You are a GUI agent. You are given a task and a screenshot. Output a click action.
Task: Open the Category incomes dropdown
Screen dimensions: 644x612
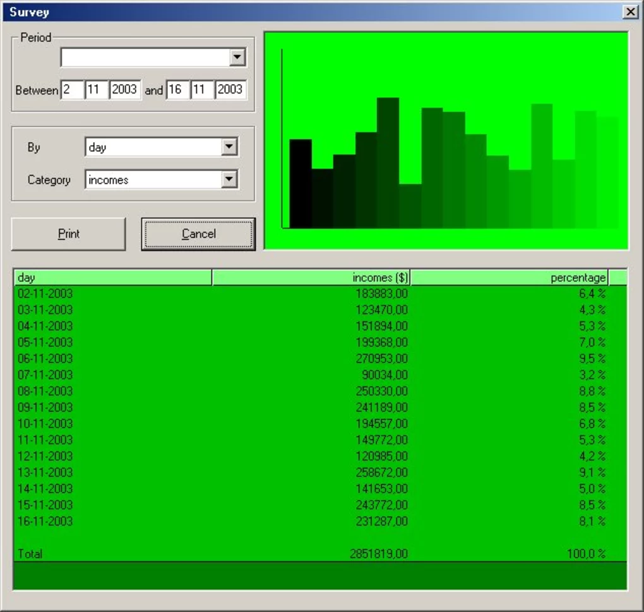click(x=229, y=180)
